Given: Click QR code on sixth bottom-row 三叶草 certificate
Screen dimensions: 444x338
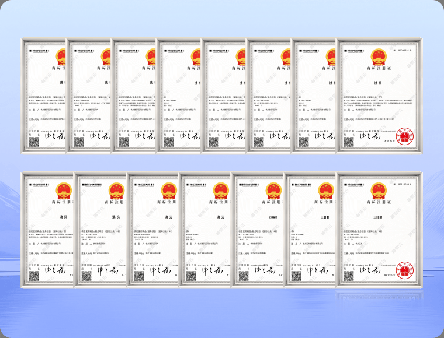Looking at the screenshot, I should pos(296,276).
